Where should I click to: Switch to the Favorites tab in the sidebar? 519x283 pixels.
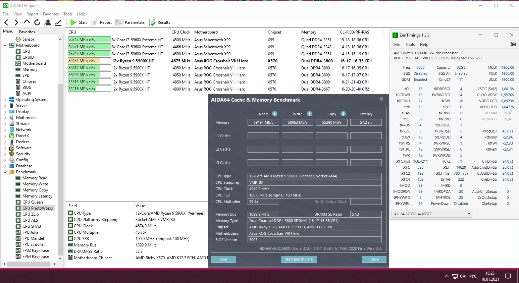pyautogui.click(x=27, y=32)
